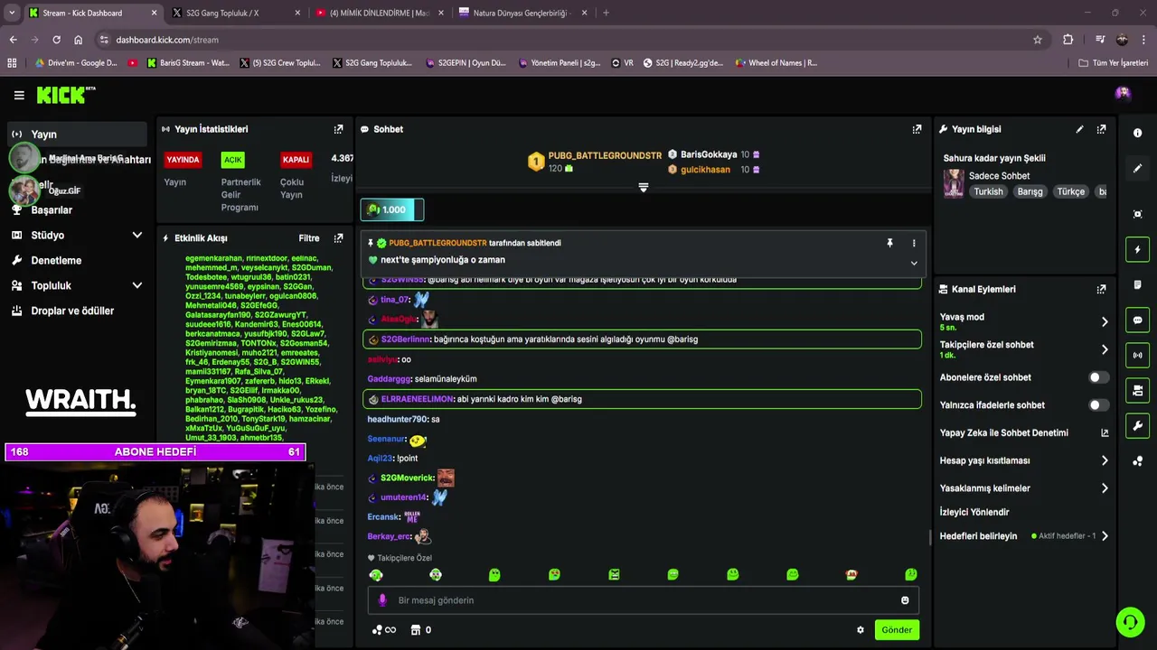Open the emoji picker in message box

pos(905,600)
